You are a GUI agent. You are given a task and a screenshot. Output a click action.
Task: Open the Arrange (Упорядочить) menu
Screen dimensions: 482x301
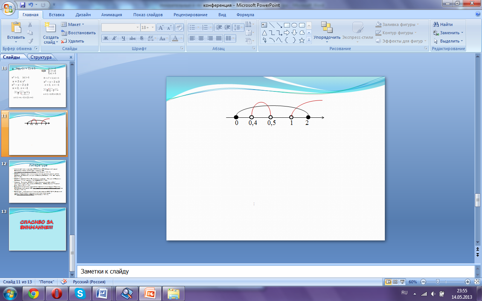327,33
